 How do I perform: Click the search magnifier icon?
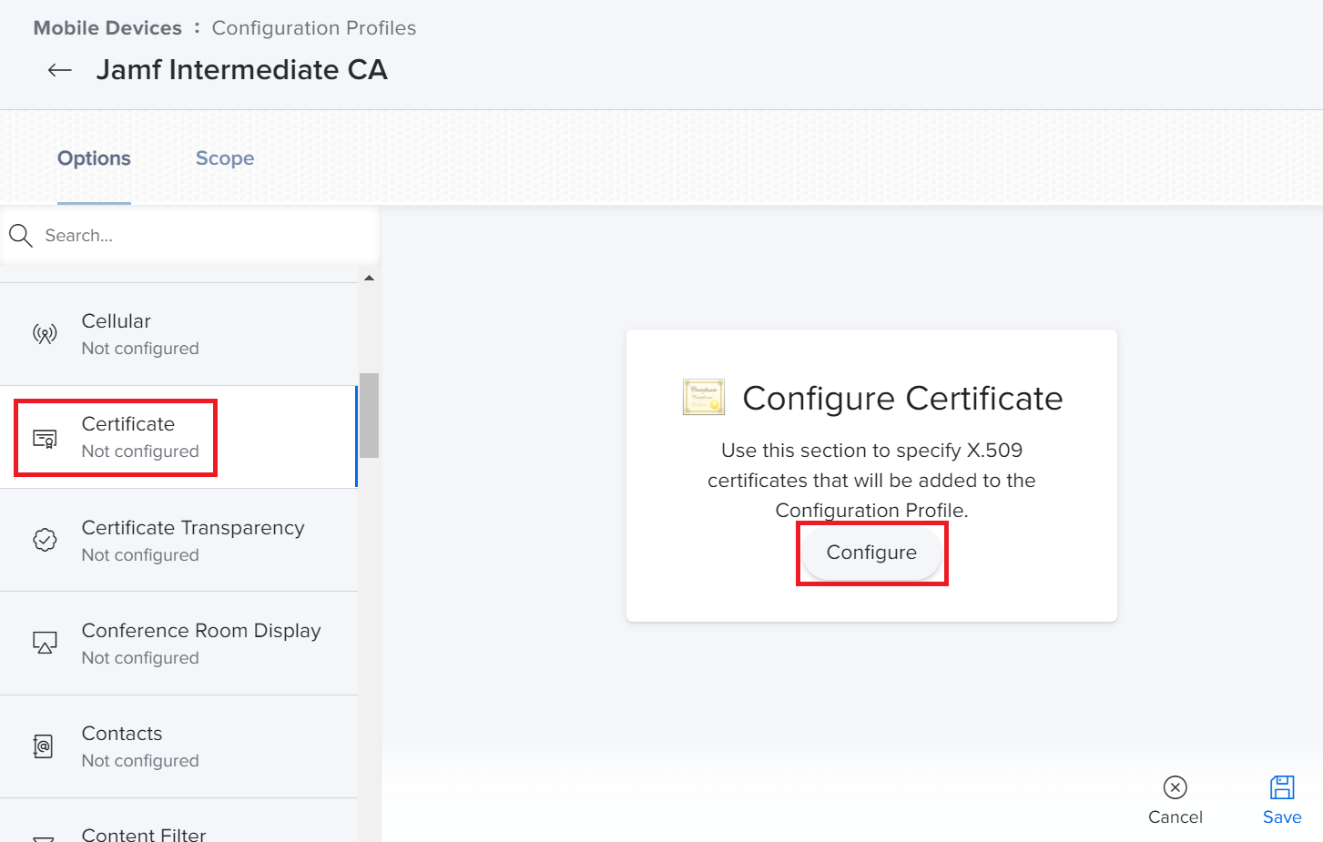[21, 236]
